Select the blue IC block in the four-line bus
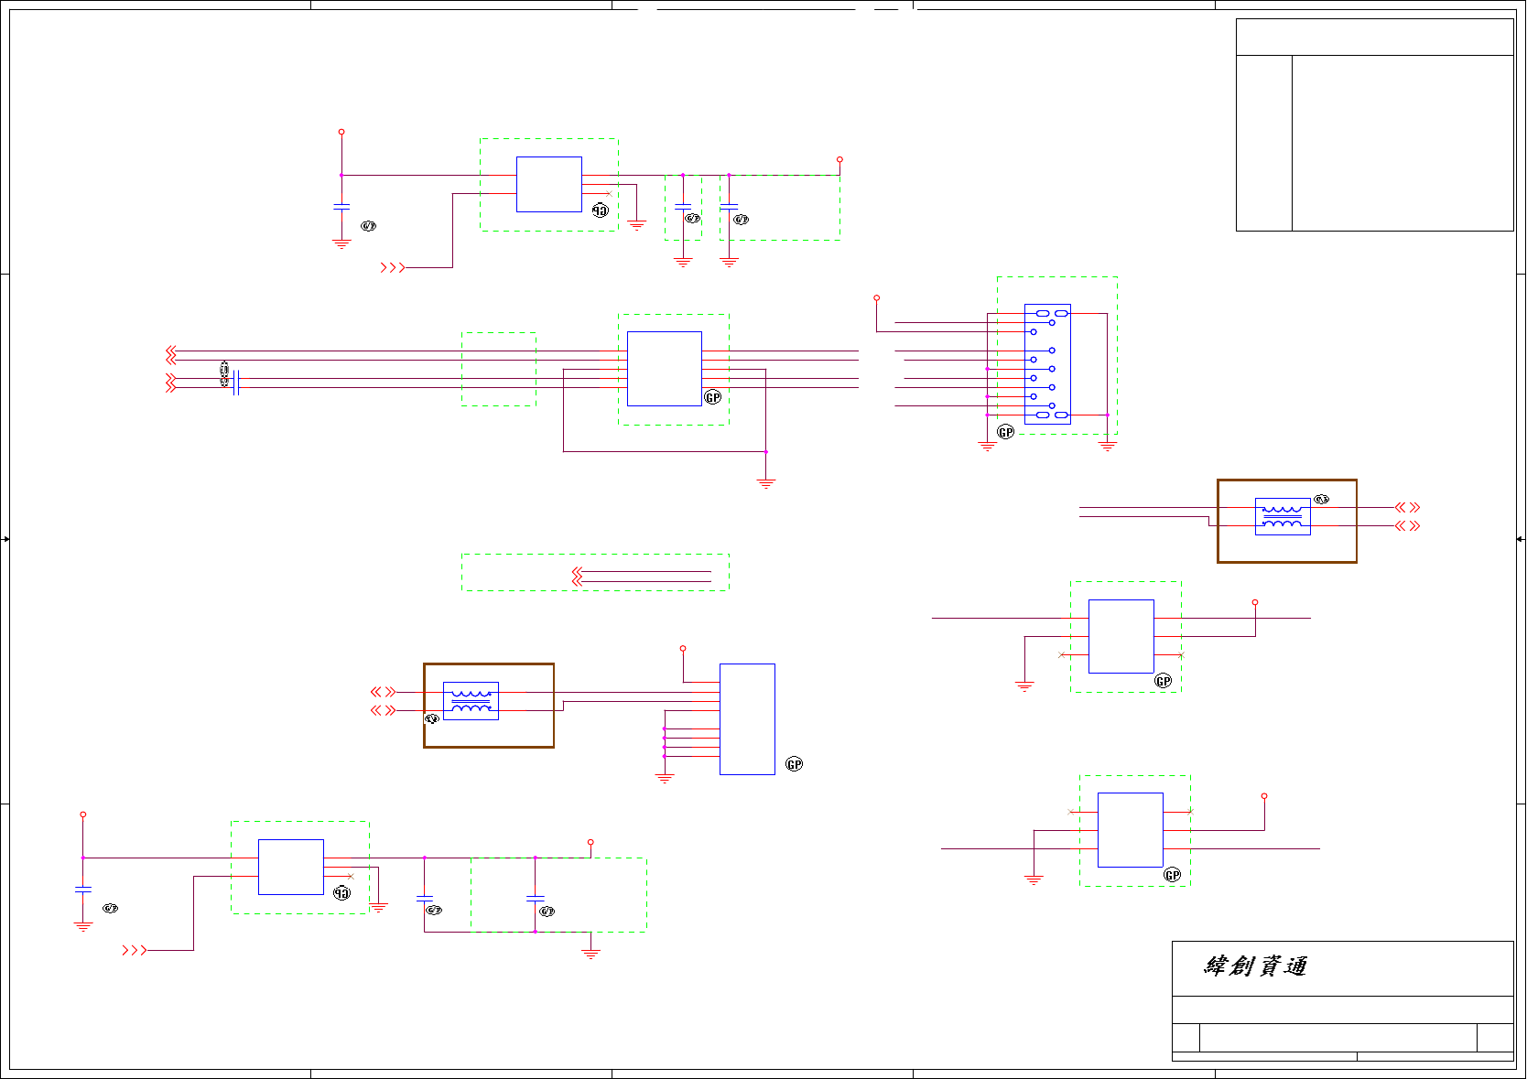1527x1079 pixels. click(665, 369)
